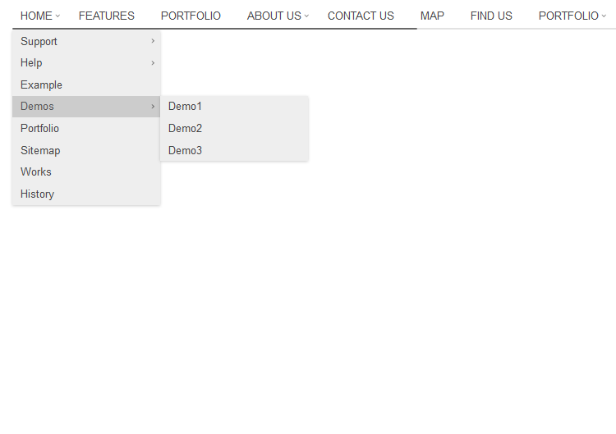Click the Demo3 submenu item
Image resolution: width=616 pixels, height=434 pixels.
[x=185, y=151]
